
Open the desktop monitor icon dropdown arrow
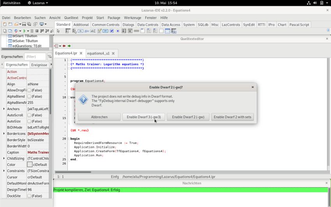tap(46, 24)
